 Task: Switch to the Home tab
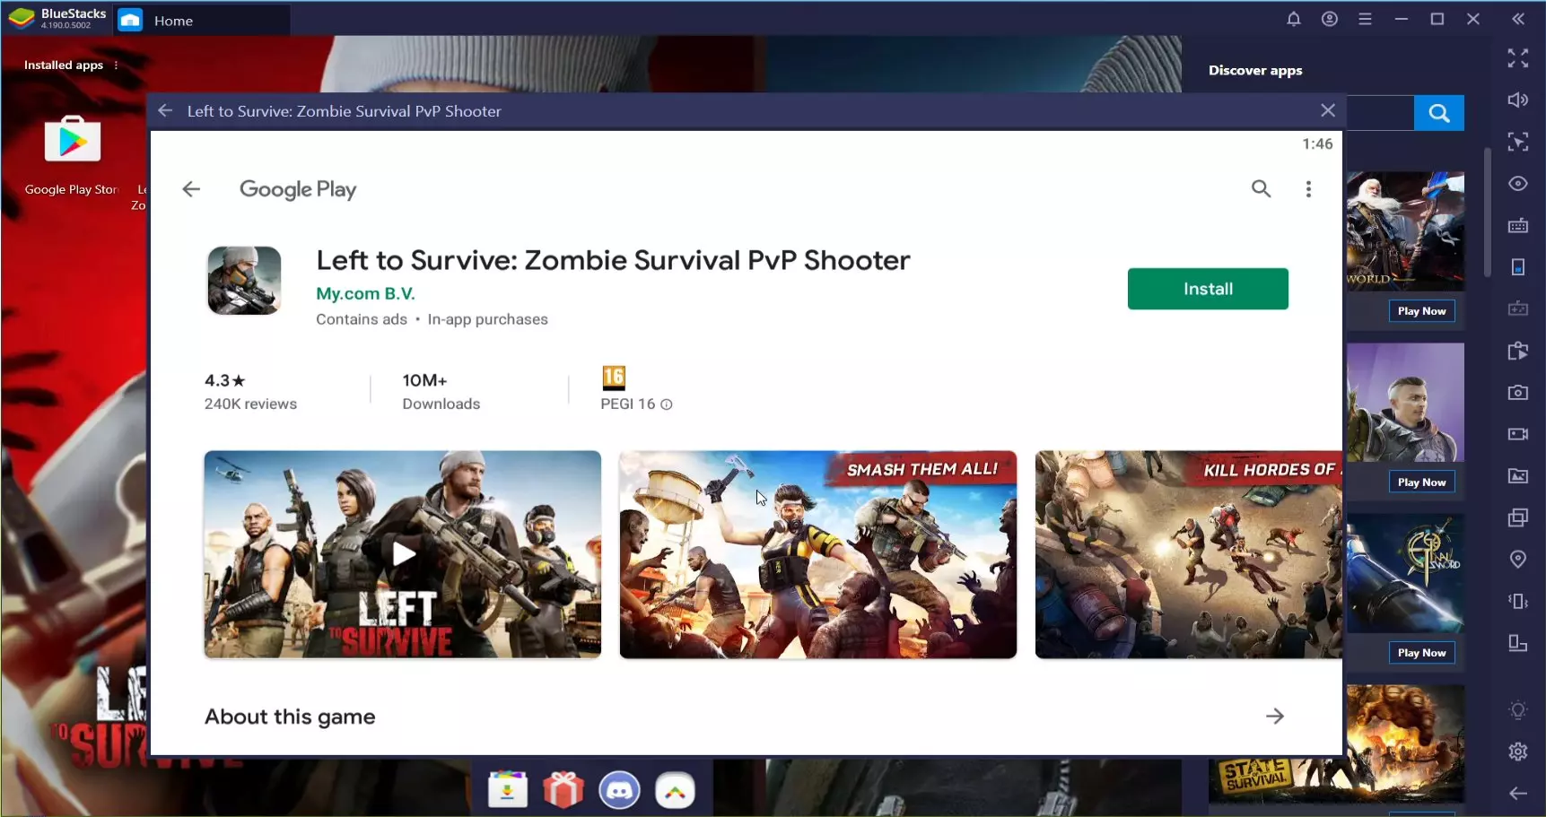tap(173, 21)
